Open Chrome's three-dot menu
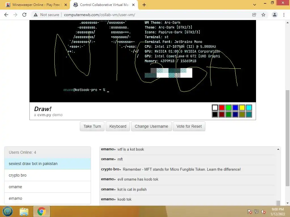This screenshot has height=217, width=290. pos(284,15)
